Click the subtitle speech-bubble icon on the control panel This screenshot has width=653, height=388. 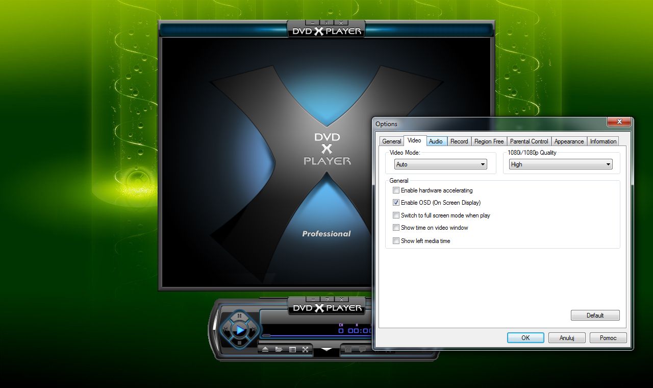(x=362, y=350)
